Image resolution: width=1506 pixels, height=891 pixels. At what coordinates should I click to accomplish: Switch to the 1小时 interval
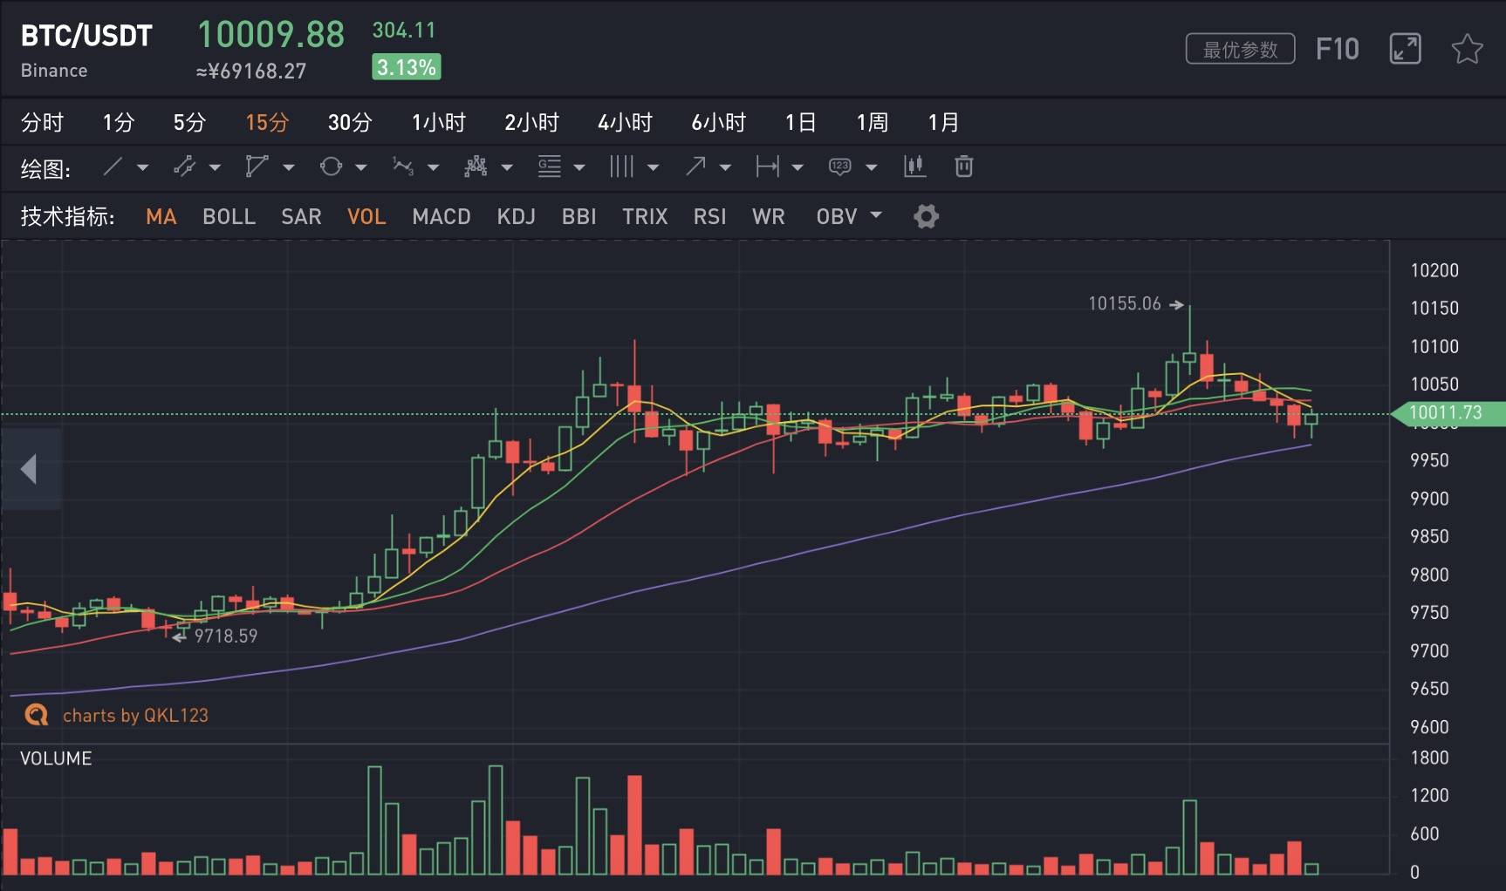point(439,122)
